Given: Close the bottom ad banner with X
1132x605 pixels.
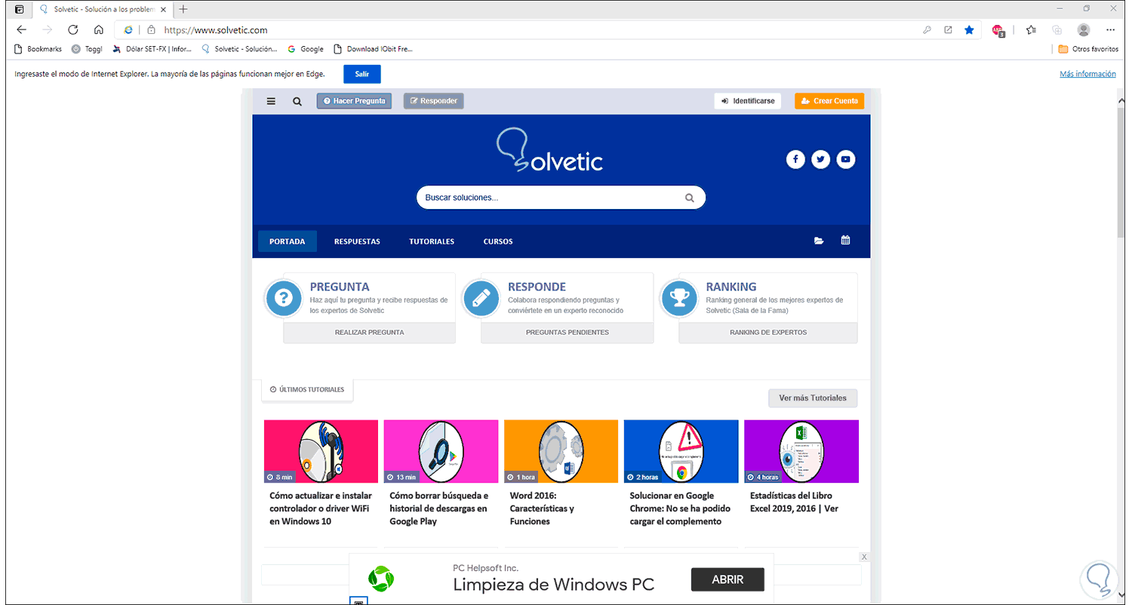Looking at the screenshot, I should point(864,557).
